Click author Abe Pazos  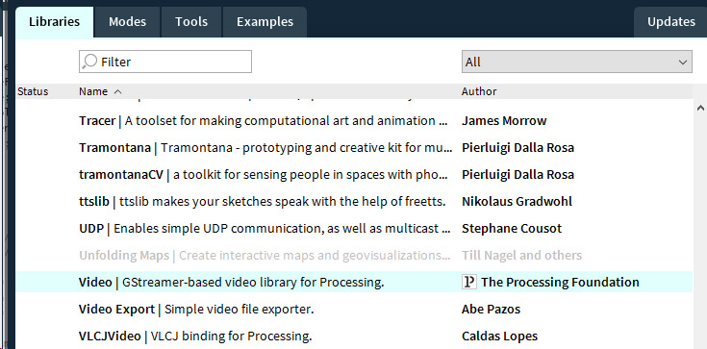(491, 309)
